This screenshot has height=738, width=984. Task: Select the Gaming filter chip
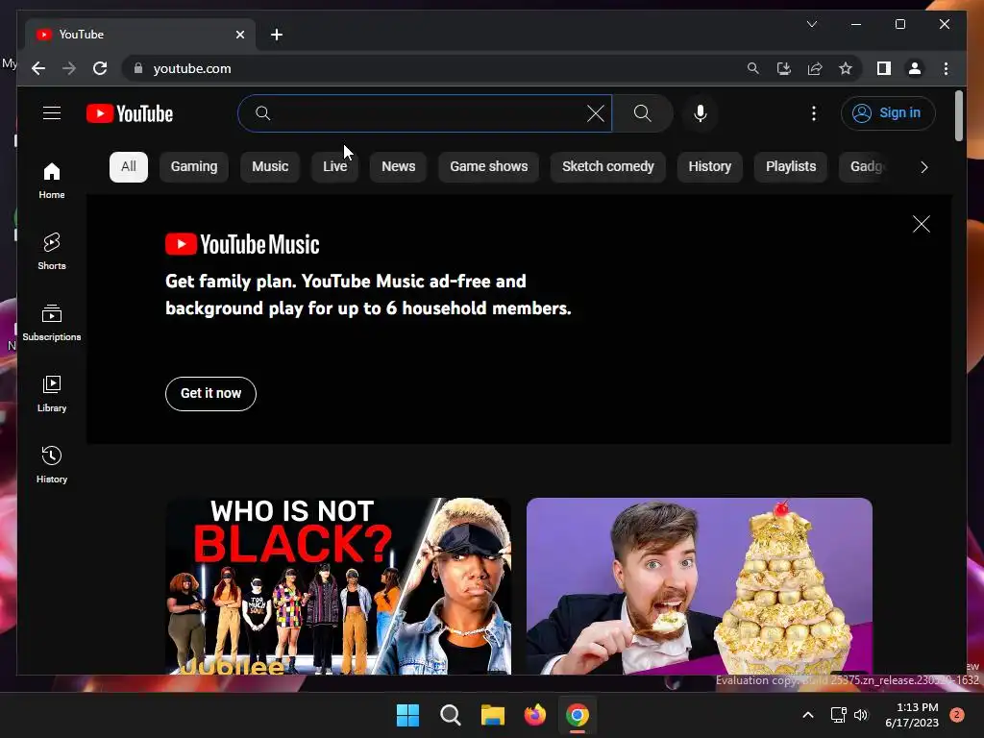point(194,167)
